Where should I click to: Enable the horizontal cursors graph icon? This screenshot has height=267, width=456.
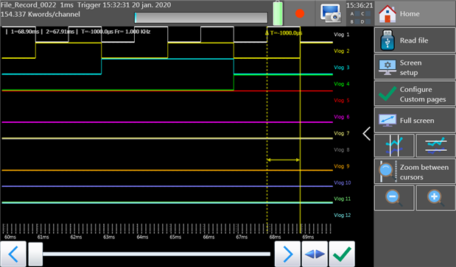[x=435, y=146]
